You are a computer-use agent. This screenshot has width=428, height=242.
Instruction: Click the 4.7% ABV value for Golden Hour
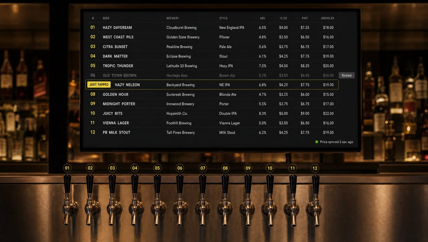point(262,95)
